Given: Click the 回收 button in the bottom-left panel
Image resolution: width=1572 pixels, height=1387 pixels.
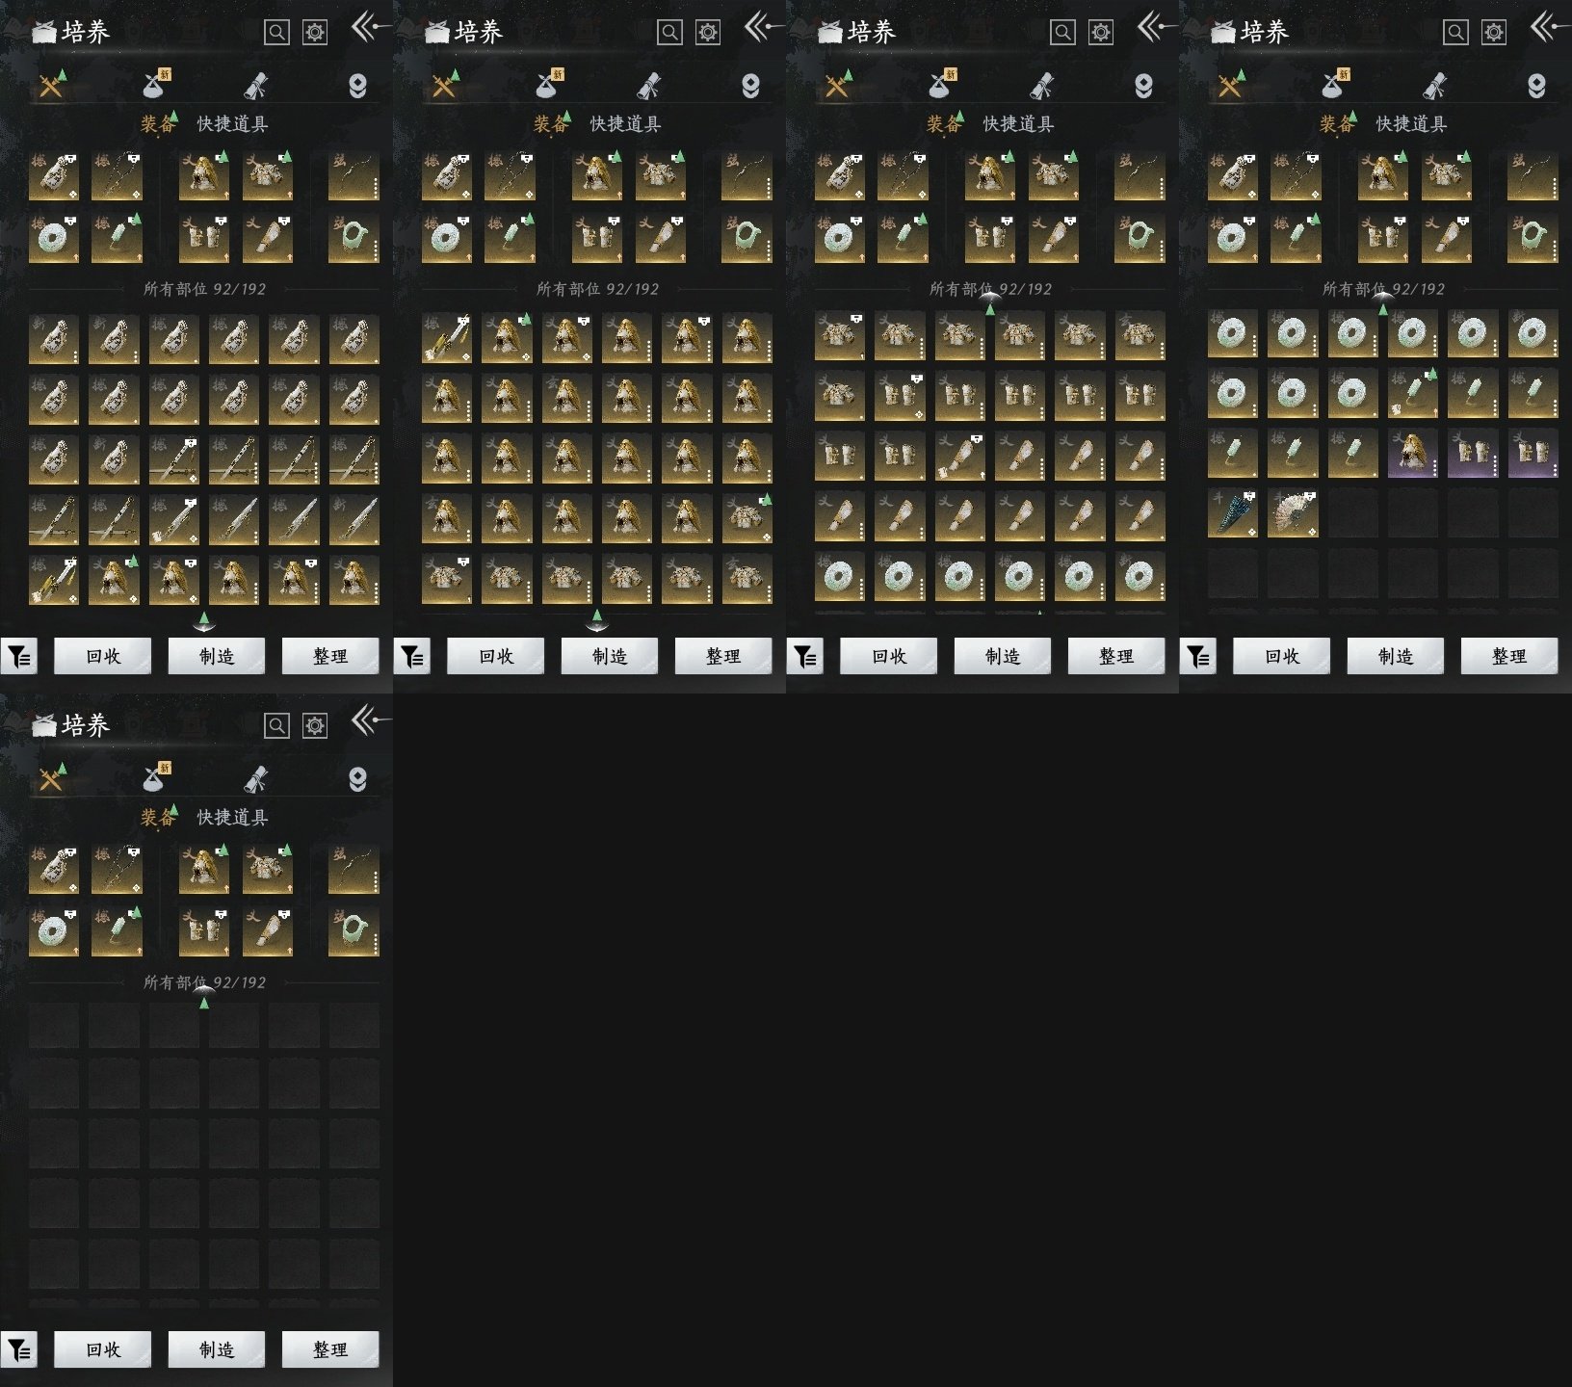Looking at the screenshot, I should pyautogui.click(x=103, y=1349).
